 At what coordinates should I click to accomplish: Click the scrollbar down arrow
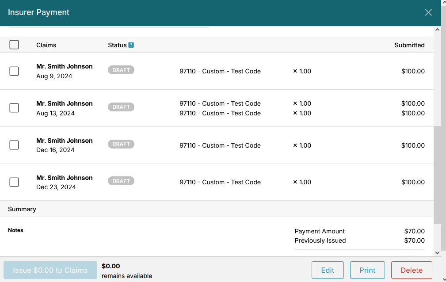[x=437, y=252]
